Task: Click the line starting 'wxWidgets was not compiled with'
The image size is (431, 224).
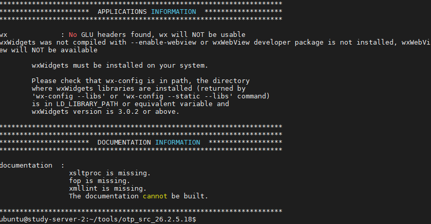Action: coord(216,43)
